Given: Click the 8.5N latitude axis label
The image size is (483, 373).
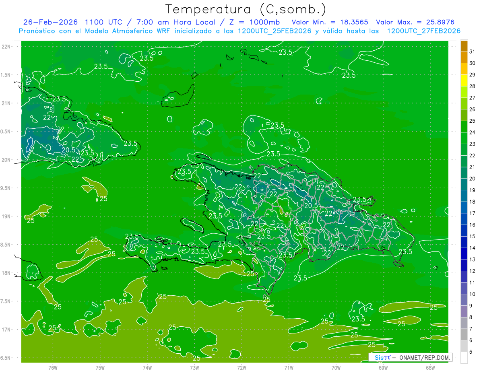Looking at the screenshot, I should click(6, 245).
